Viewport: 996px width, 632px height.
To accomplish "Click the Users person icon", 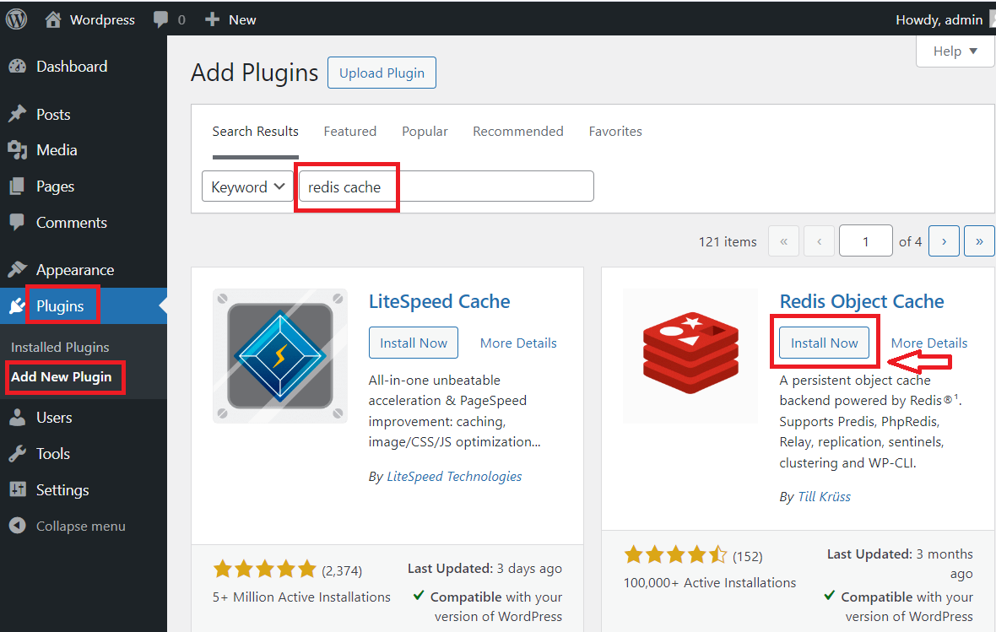I will click(17, 418).
